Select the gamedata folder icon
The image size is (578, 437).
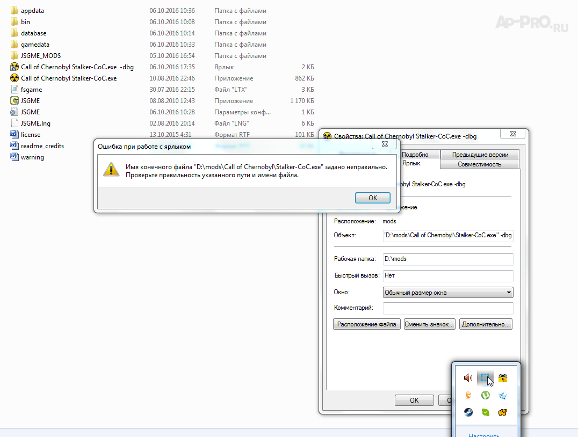pyautogui.click(x=14, y=44)
